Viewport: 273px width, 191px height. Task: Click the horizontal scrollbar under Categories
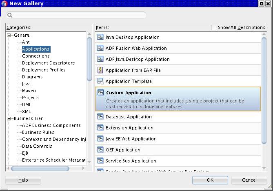click(x=40, y=169)
